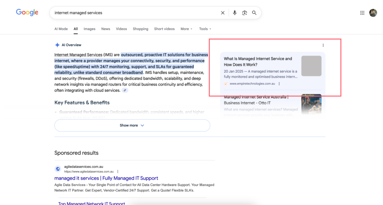383x205 pixels.
Task: Click the grey thumbnail on the Empire Technologies card
Action: 311,66
